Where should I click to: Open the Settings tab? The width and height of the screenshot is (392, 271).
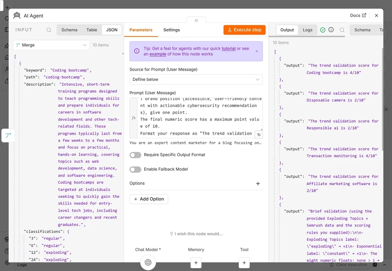pos(172,30)
